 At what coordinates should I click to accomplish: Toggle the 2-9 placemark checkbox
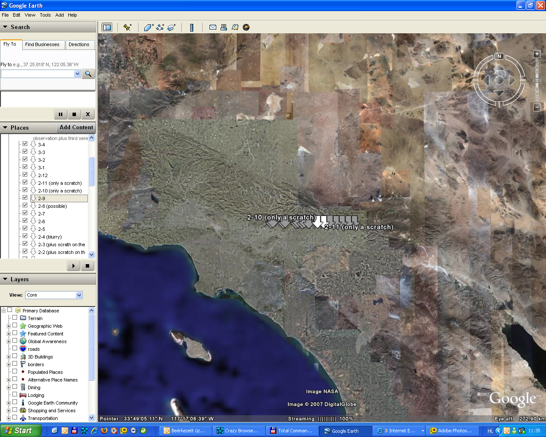tap(25, 198)
